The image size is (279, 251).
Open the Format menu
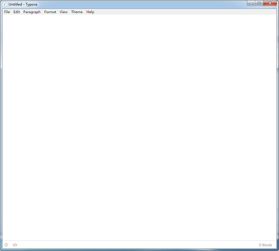(x=50, y=12)
